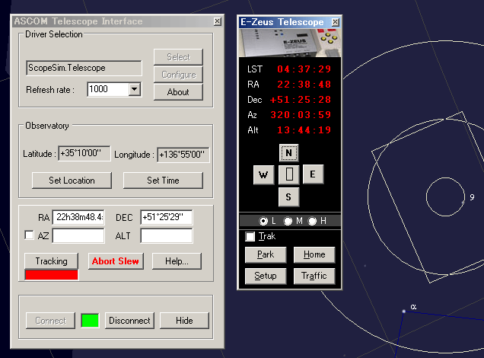This screenshot has width=484, height=358.
Task: Open E-Zeus Setup
Action: point(266,276)
